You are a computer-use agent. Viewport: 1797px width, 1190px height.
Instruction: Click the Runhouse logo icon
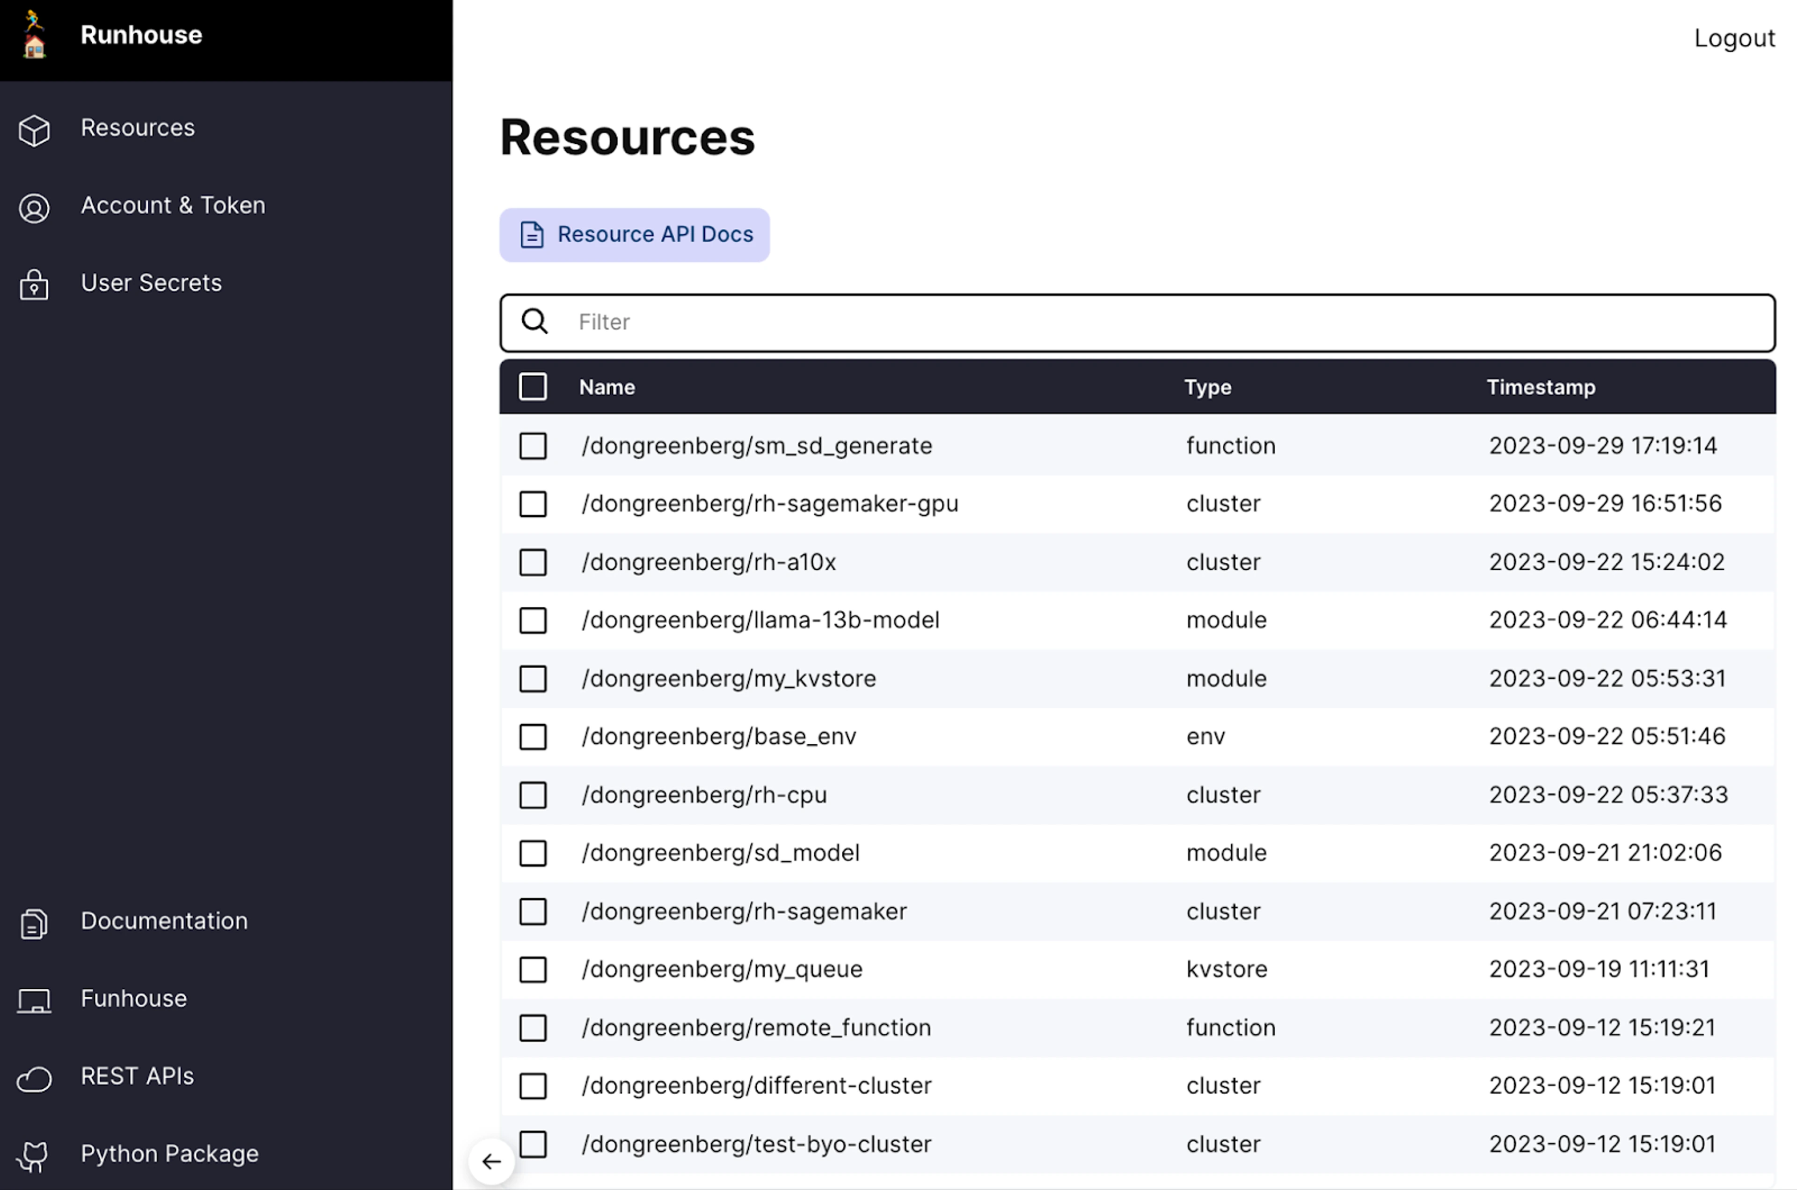coord(34,34)
